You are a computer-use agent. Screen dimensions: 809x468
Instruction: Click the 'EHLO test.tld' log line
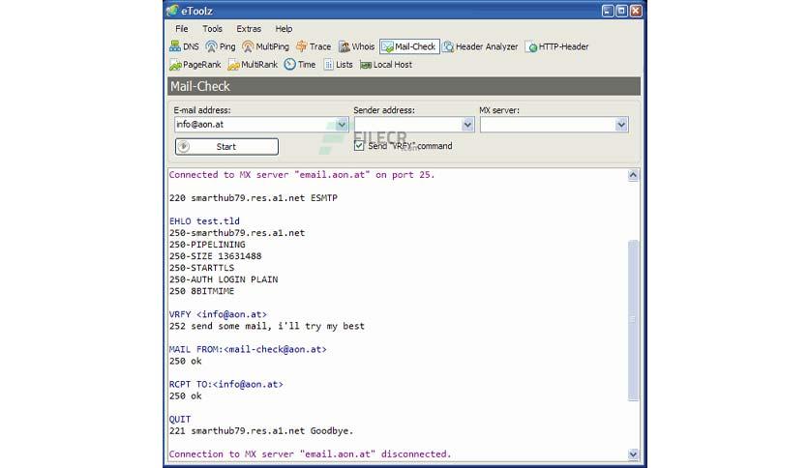tap(204, 221)
